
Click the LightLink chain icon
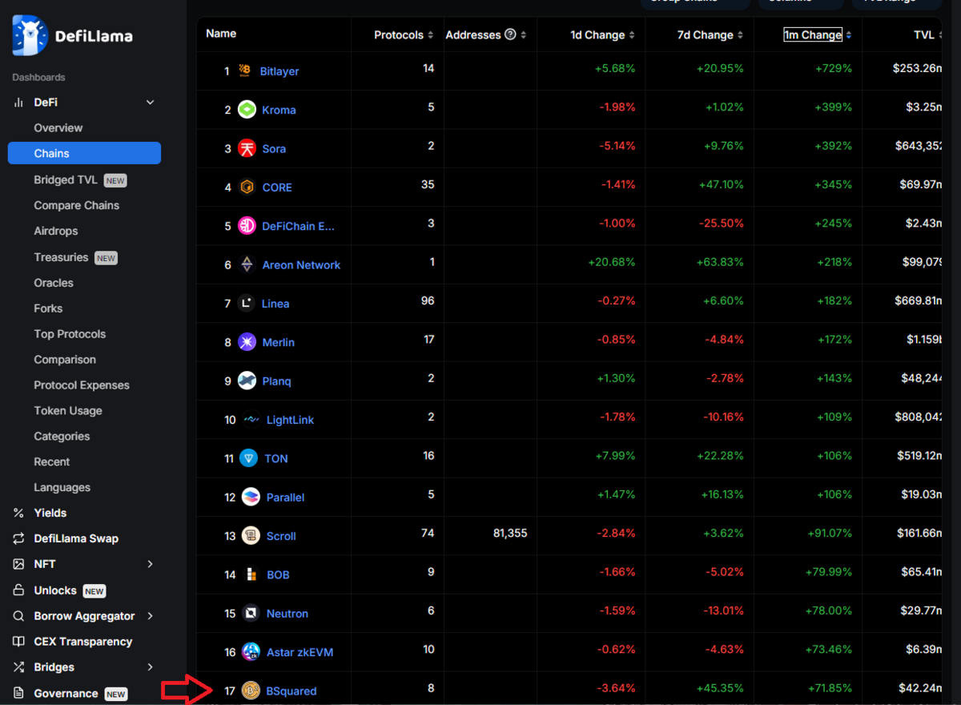click(251, 419)
